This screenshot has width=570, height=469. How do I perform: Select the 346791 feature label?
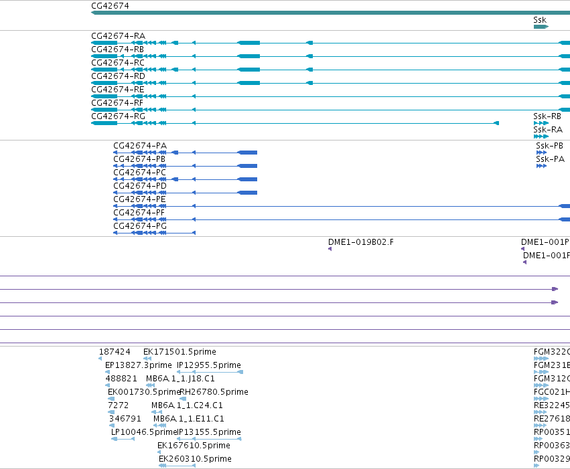coord(125,419)
